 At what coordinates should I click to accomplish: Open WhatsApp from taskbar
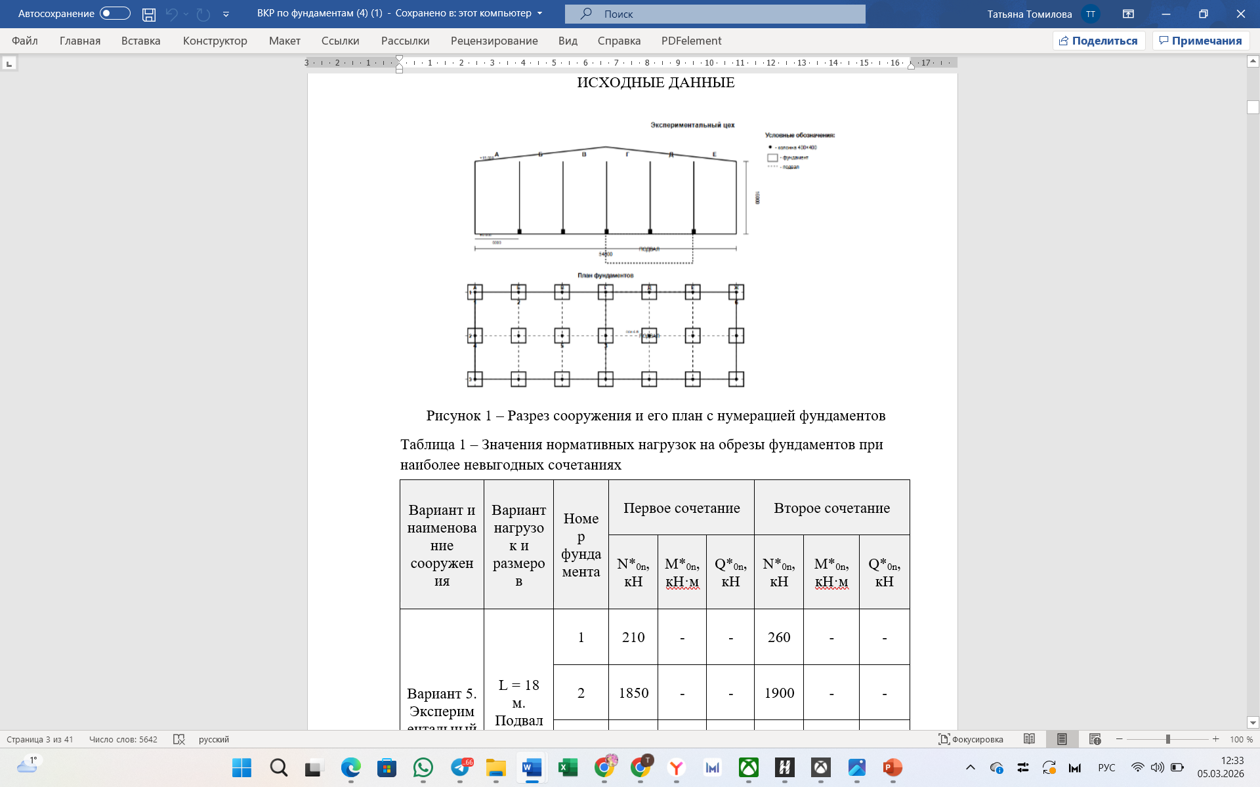pyautogui.click(x=423, y=767)
